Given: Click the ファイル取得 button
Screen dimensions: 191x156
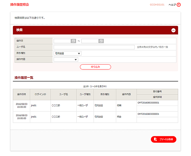Looking at the screenshot, I should 164,139.
